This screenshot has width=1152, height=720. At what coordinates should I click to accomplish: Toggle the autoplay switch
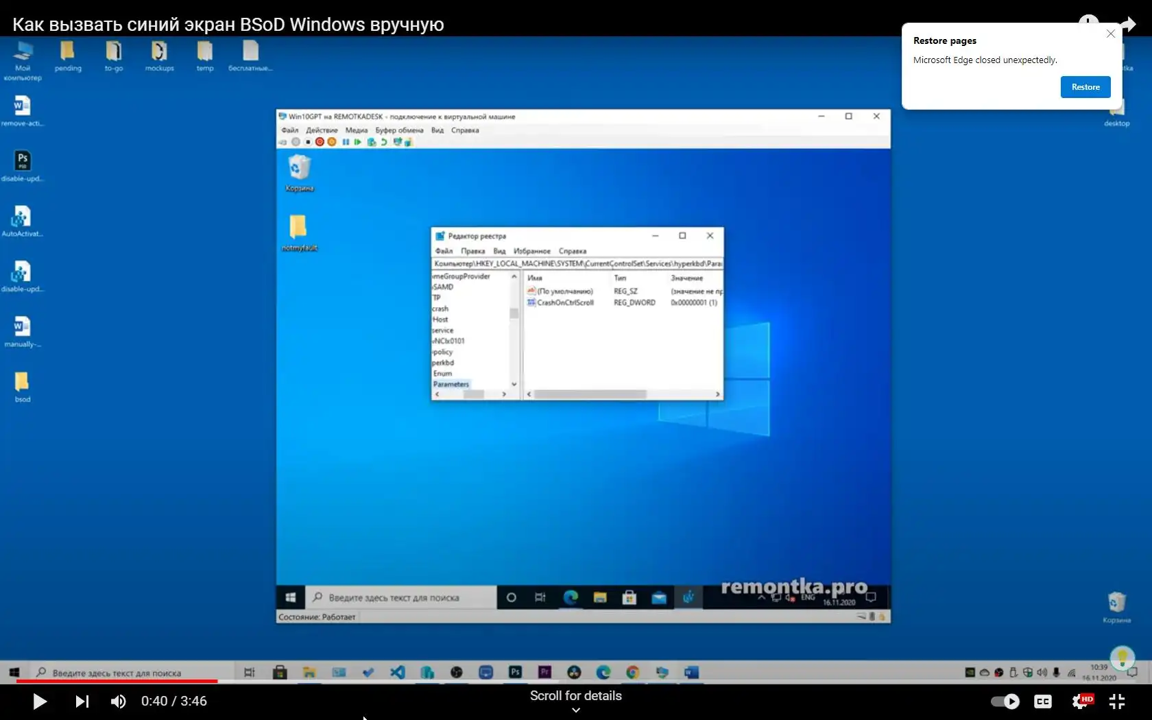point(1005,701)
